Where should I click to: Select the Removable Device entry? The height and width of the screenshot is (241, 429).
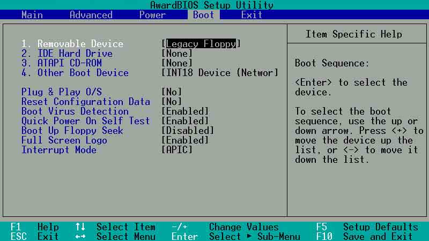pyautogui.click(x=72, y=44)
